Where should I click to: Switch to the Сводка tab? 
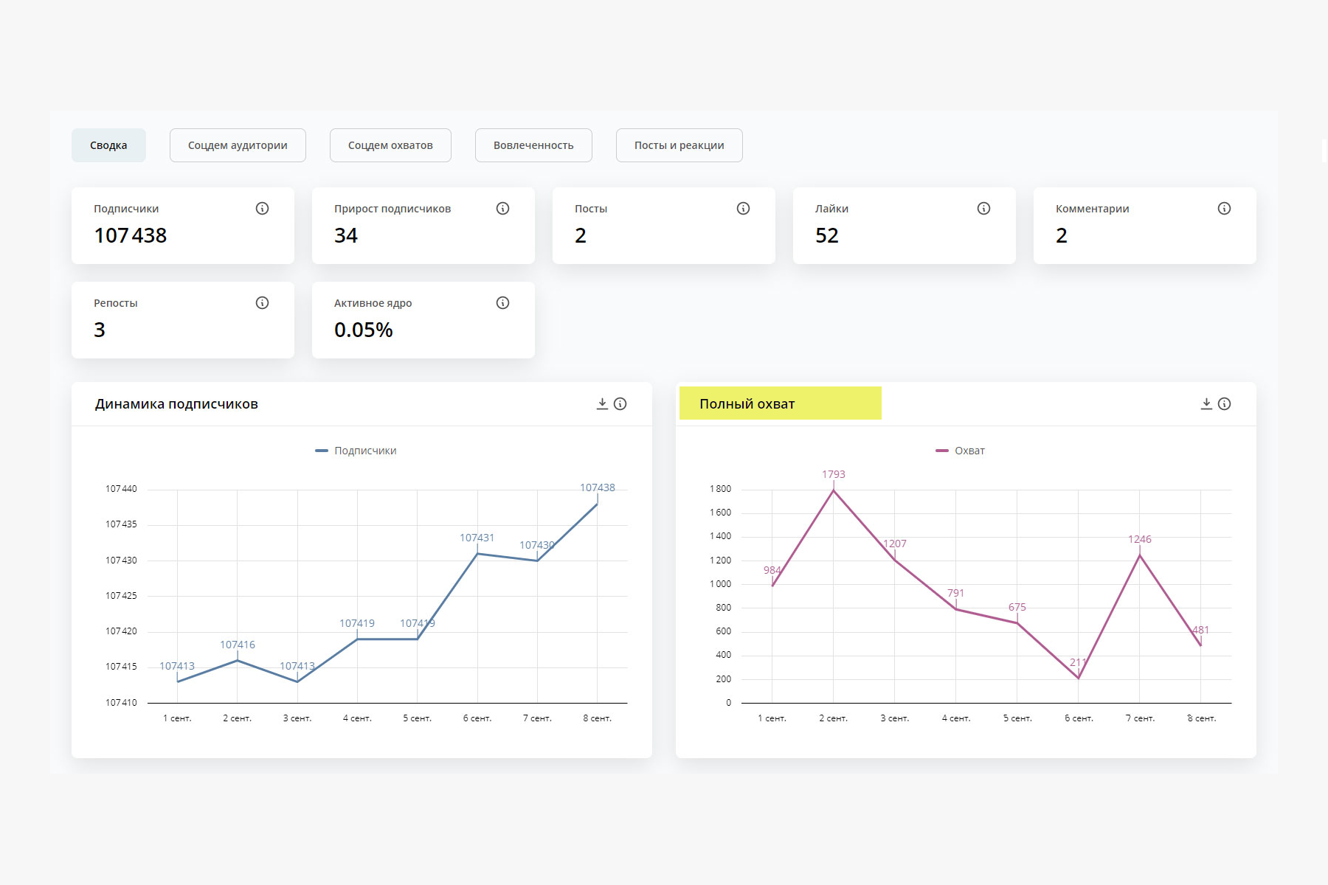tap(108, 145)
